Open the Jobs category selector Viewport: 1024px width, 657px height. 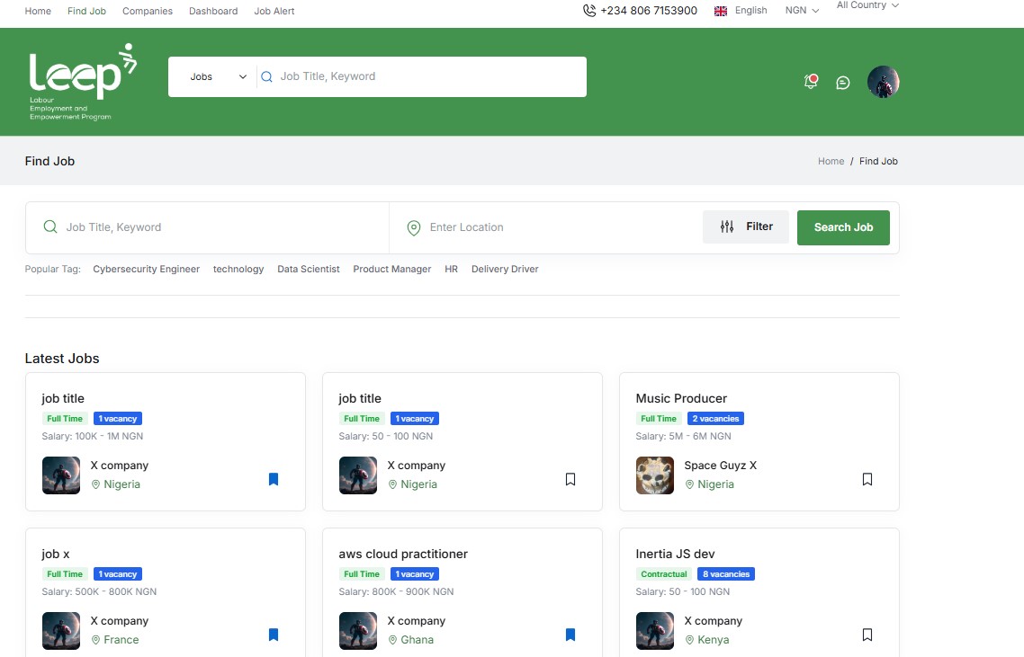(x=213, y=76)
